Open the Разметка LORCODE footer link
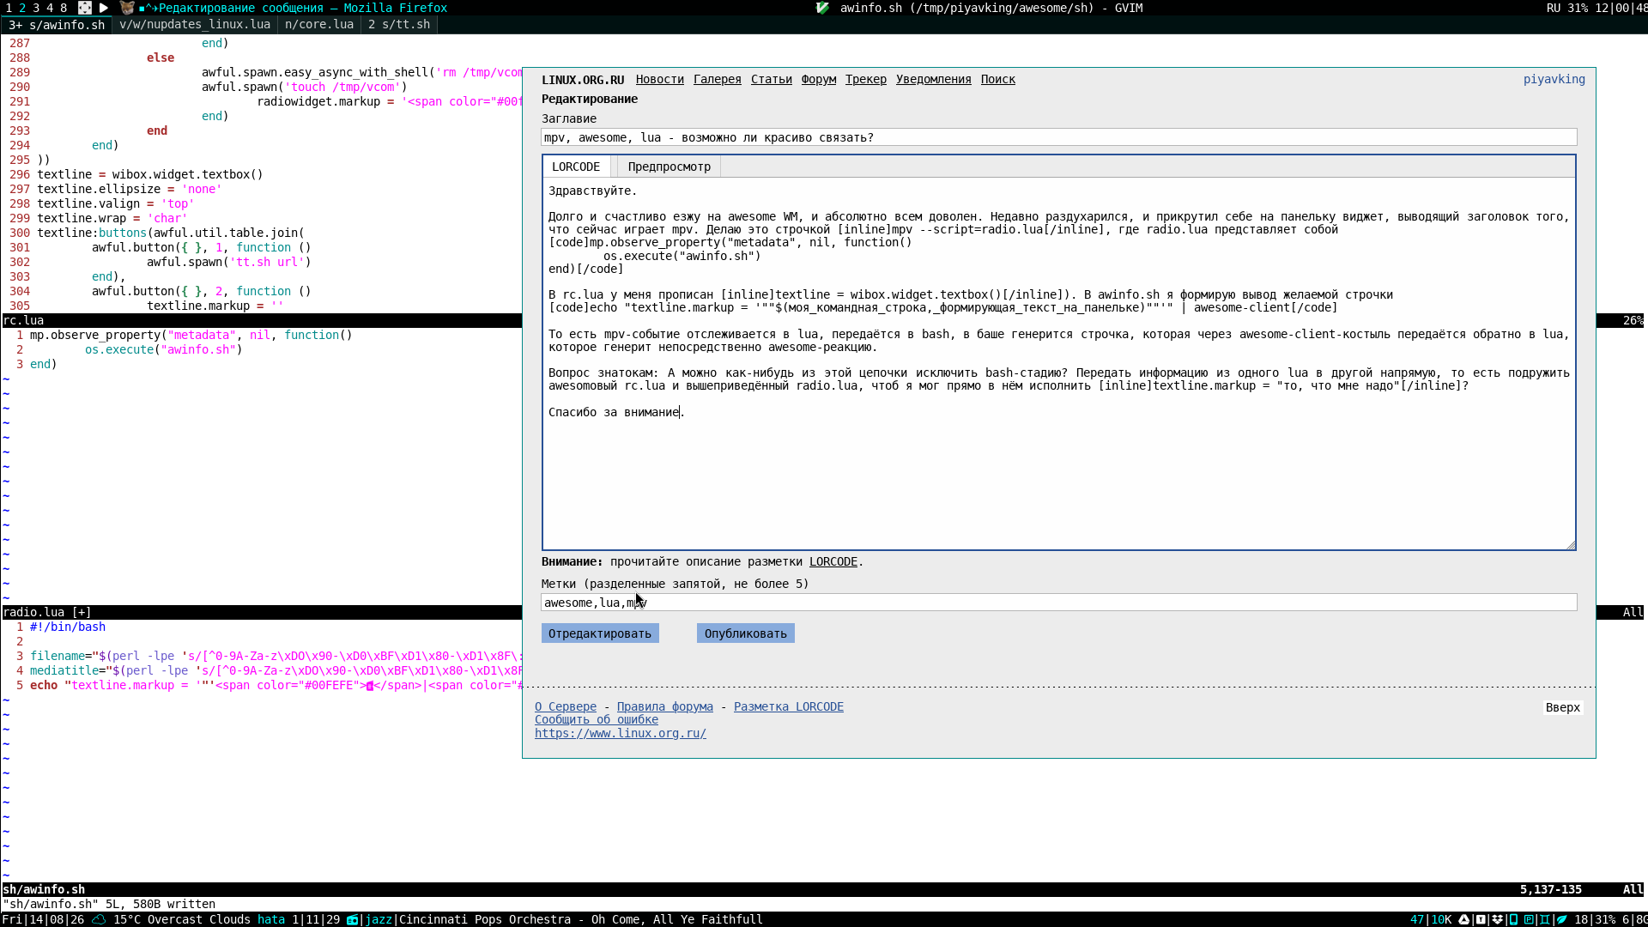1648x927 pixels. click(x=789, y=706)
